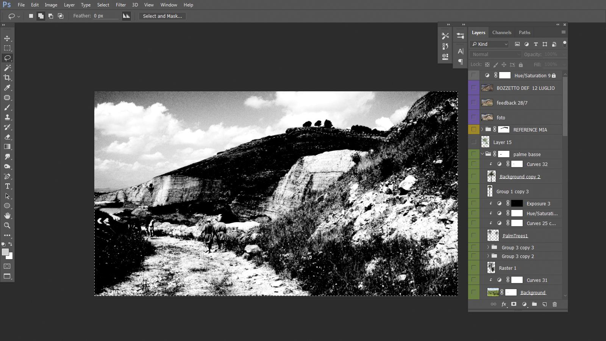This screenshot has height=341, width=606.
Task: Expand the REFERENCE MIA group
Action: pyautogui.click(x=482, y=130)
